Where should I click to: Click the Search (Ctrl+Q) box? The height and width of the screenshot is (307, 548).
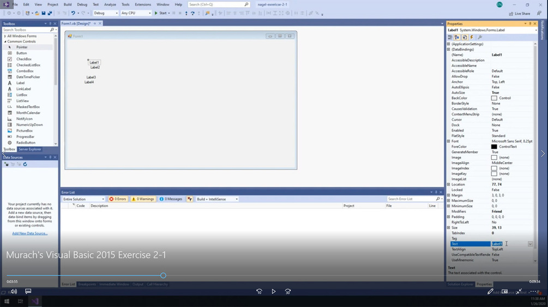(x=219, y=4)
